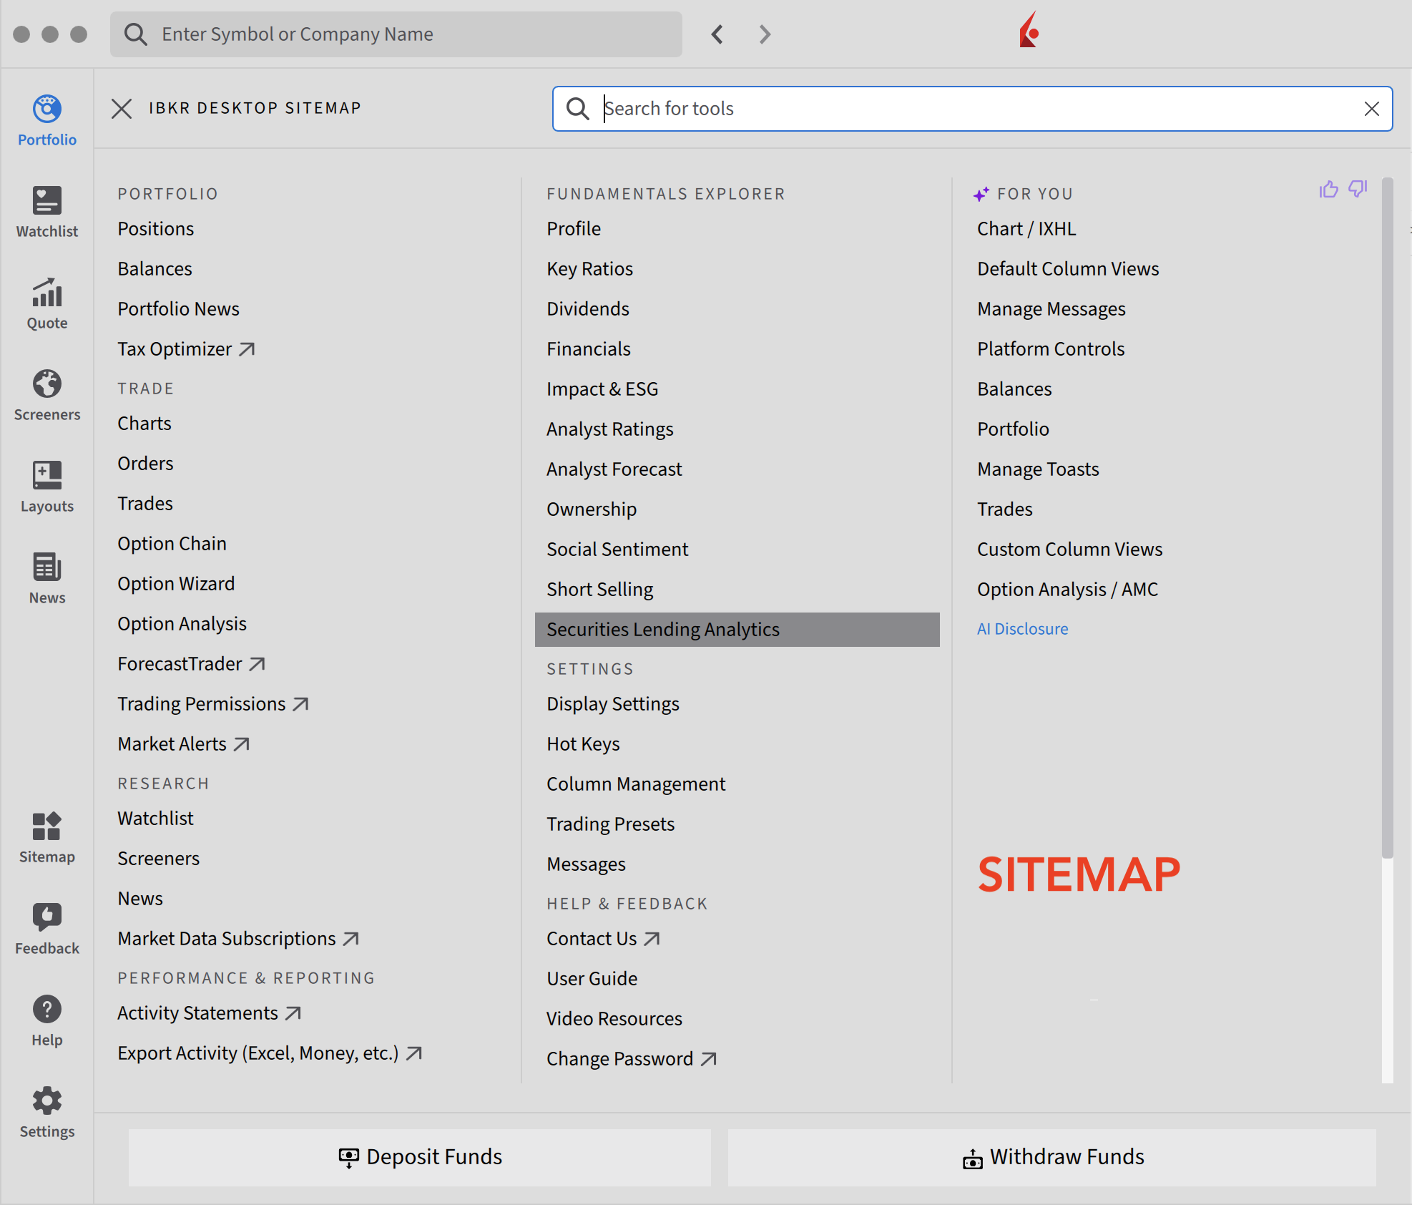This screenshot has width=1412, height=1205.
Task: Open Option Chain
Action: tap(172, 544)
